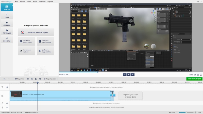
Task: Open the Видео menu
Action: 35,2
